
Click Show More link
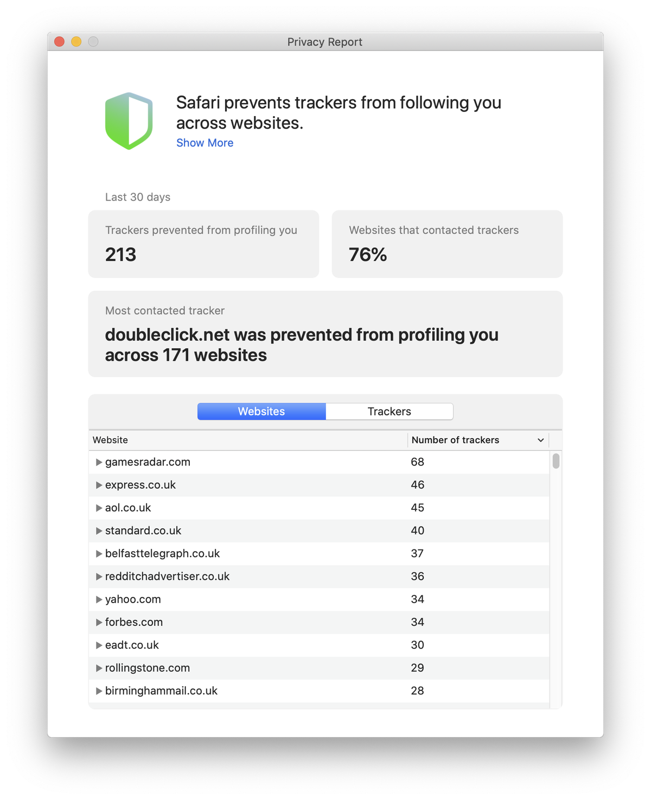(205, 143)
